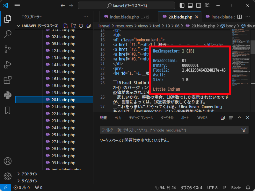Expand the Outline (アウトライン) section

(54, 174)
